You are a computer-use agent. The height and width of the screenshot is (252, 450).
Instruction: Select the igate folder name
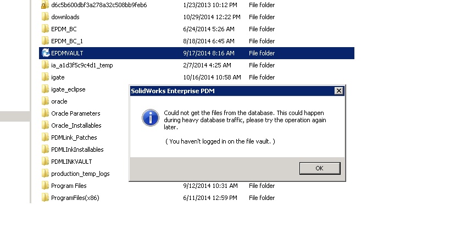point(58,77)
